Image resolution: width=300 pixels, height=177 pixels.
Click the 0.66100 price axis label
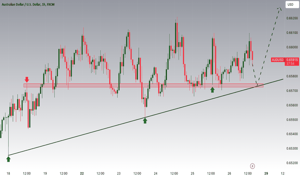pos(292,33)
